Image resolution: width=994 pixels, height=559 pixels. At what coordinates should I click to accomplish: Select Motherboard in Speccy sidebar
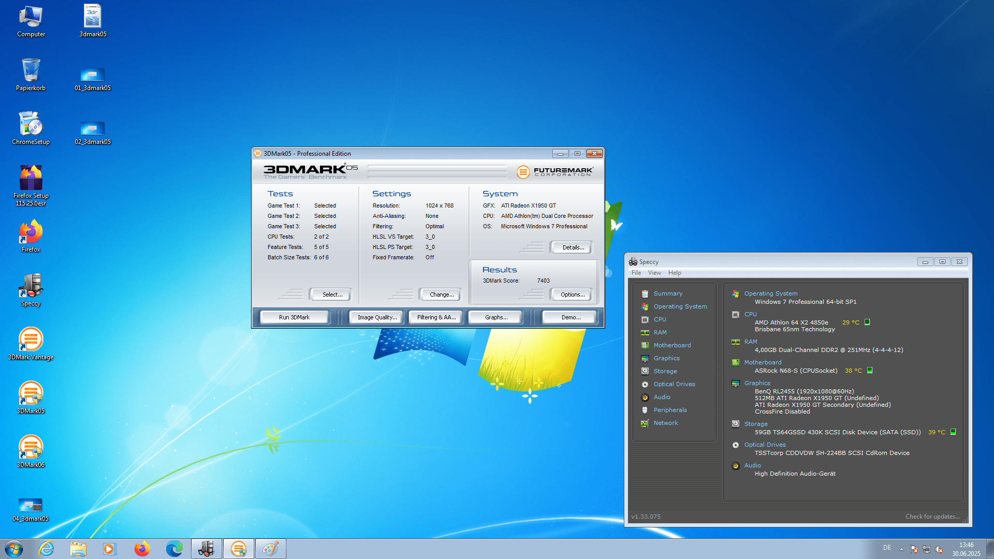coord(671,345)
